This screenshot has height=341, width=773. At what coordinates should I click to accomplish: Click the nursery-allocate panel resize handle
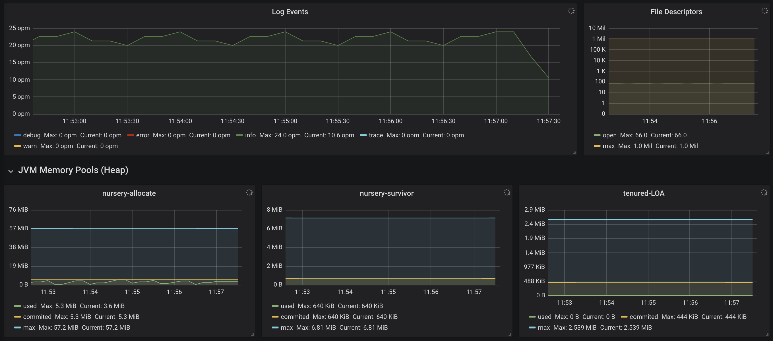coord(252,334)
